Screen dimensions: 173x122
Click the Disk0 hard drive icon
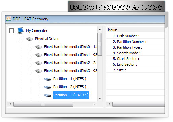39,47
